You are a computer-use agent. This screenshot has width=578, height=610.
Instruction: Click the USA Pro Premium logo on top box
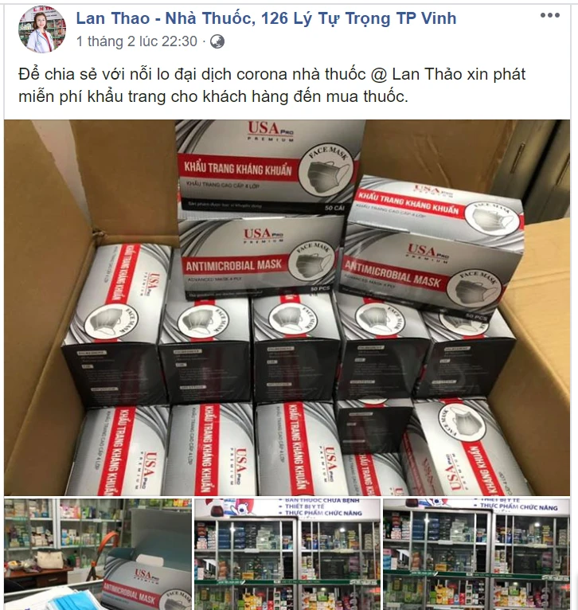click(271, 131)
